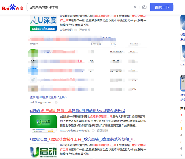The image size is (185, 159).
Task: Clear the search box with X icon
Action: (135, 7)
